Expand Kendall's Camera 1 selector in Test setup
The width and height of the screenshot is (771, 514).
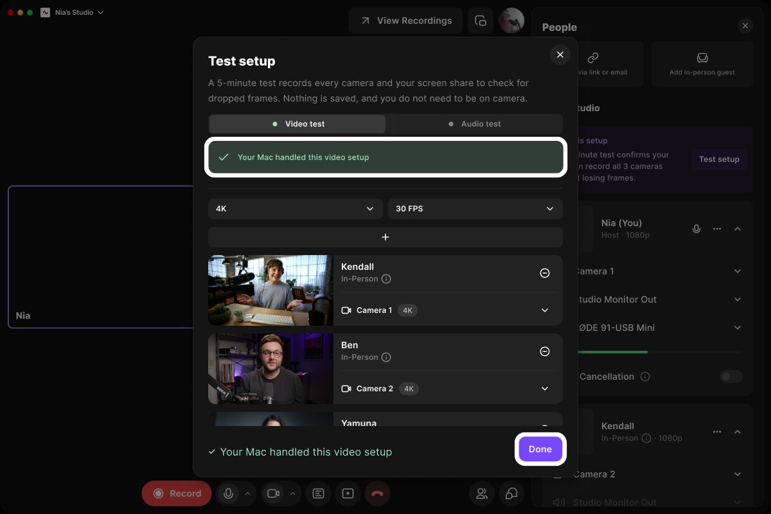[545, 310]
